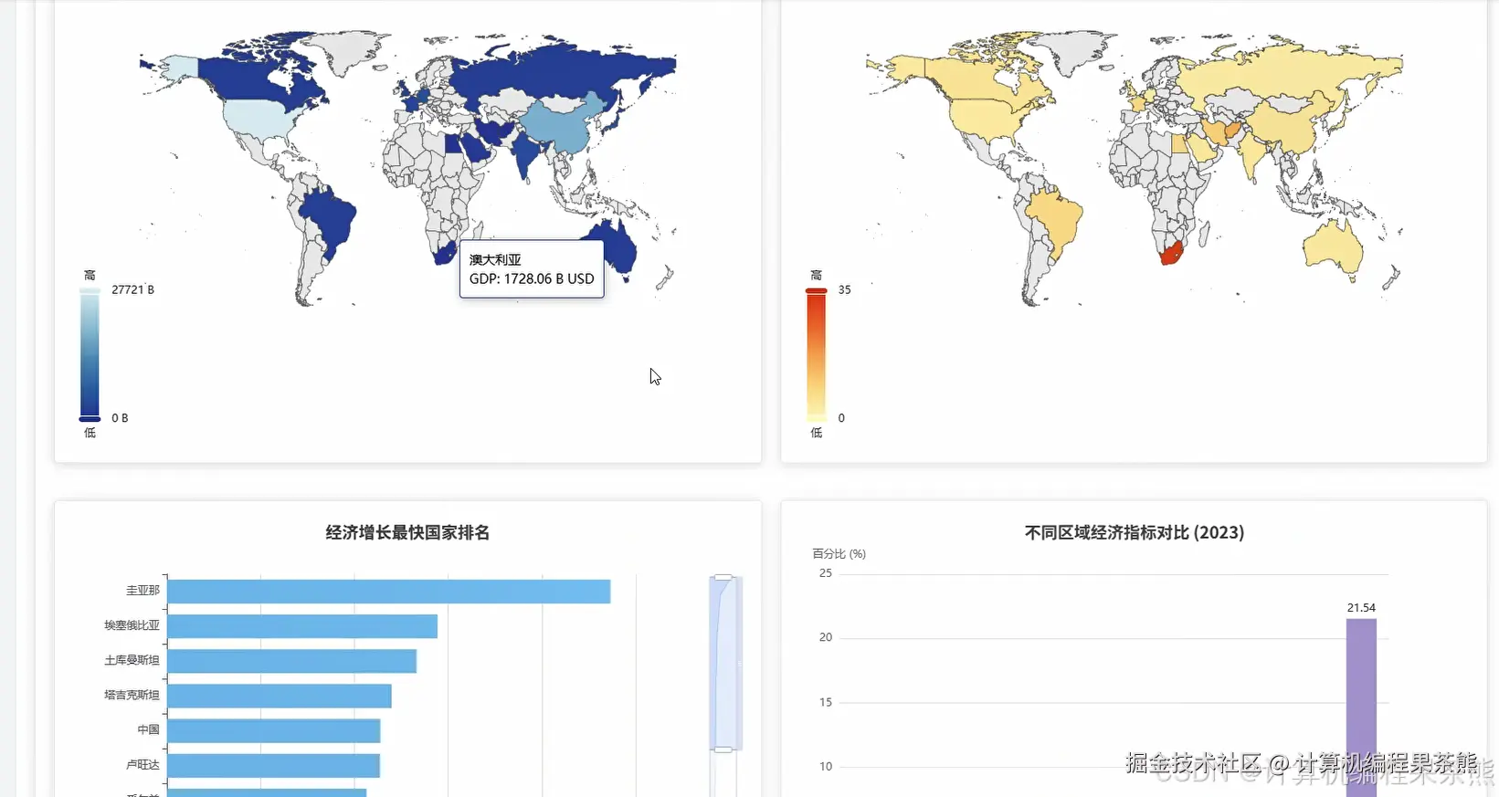Click the 中国 bar in the ranking chart

coord(273,730)
